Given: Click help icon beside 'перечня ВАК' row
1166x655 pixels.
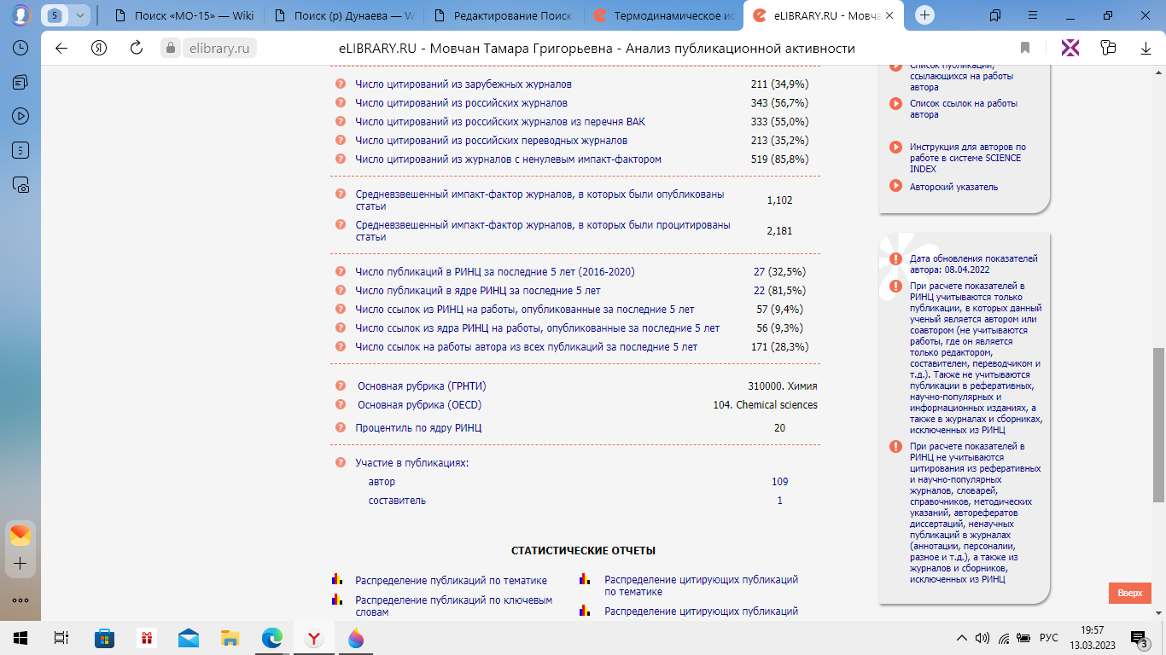Looking at the screenshot, I should [340, 122].
